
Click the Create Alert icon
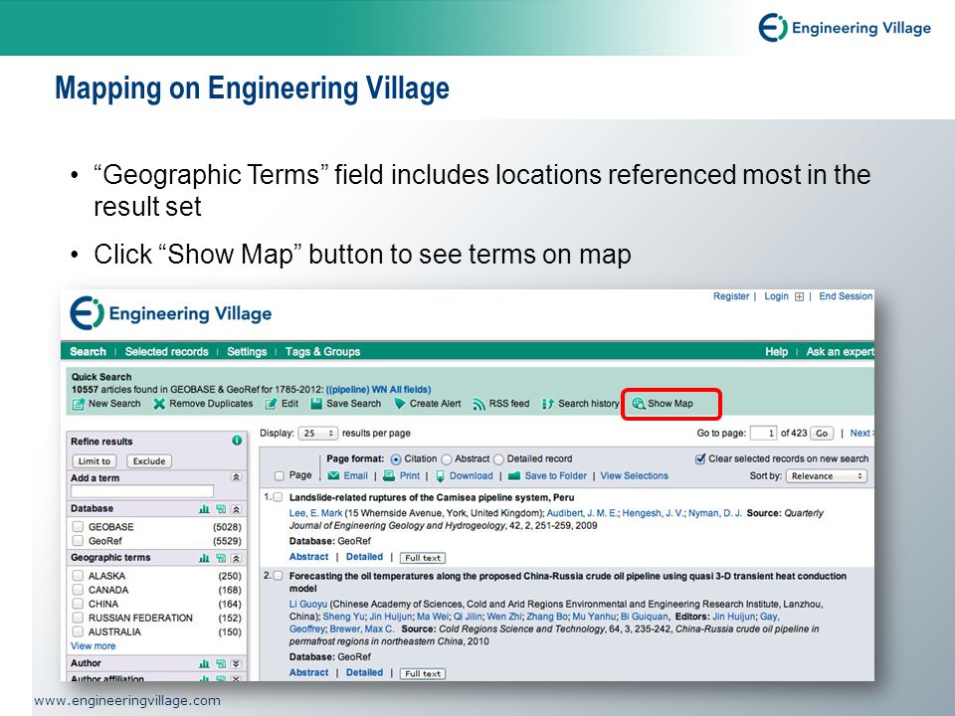[x=400, y=404]
